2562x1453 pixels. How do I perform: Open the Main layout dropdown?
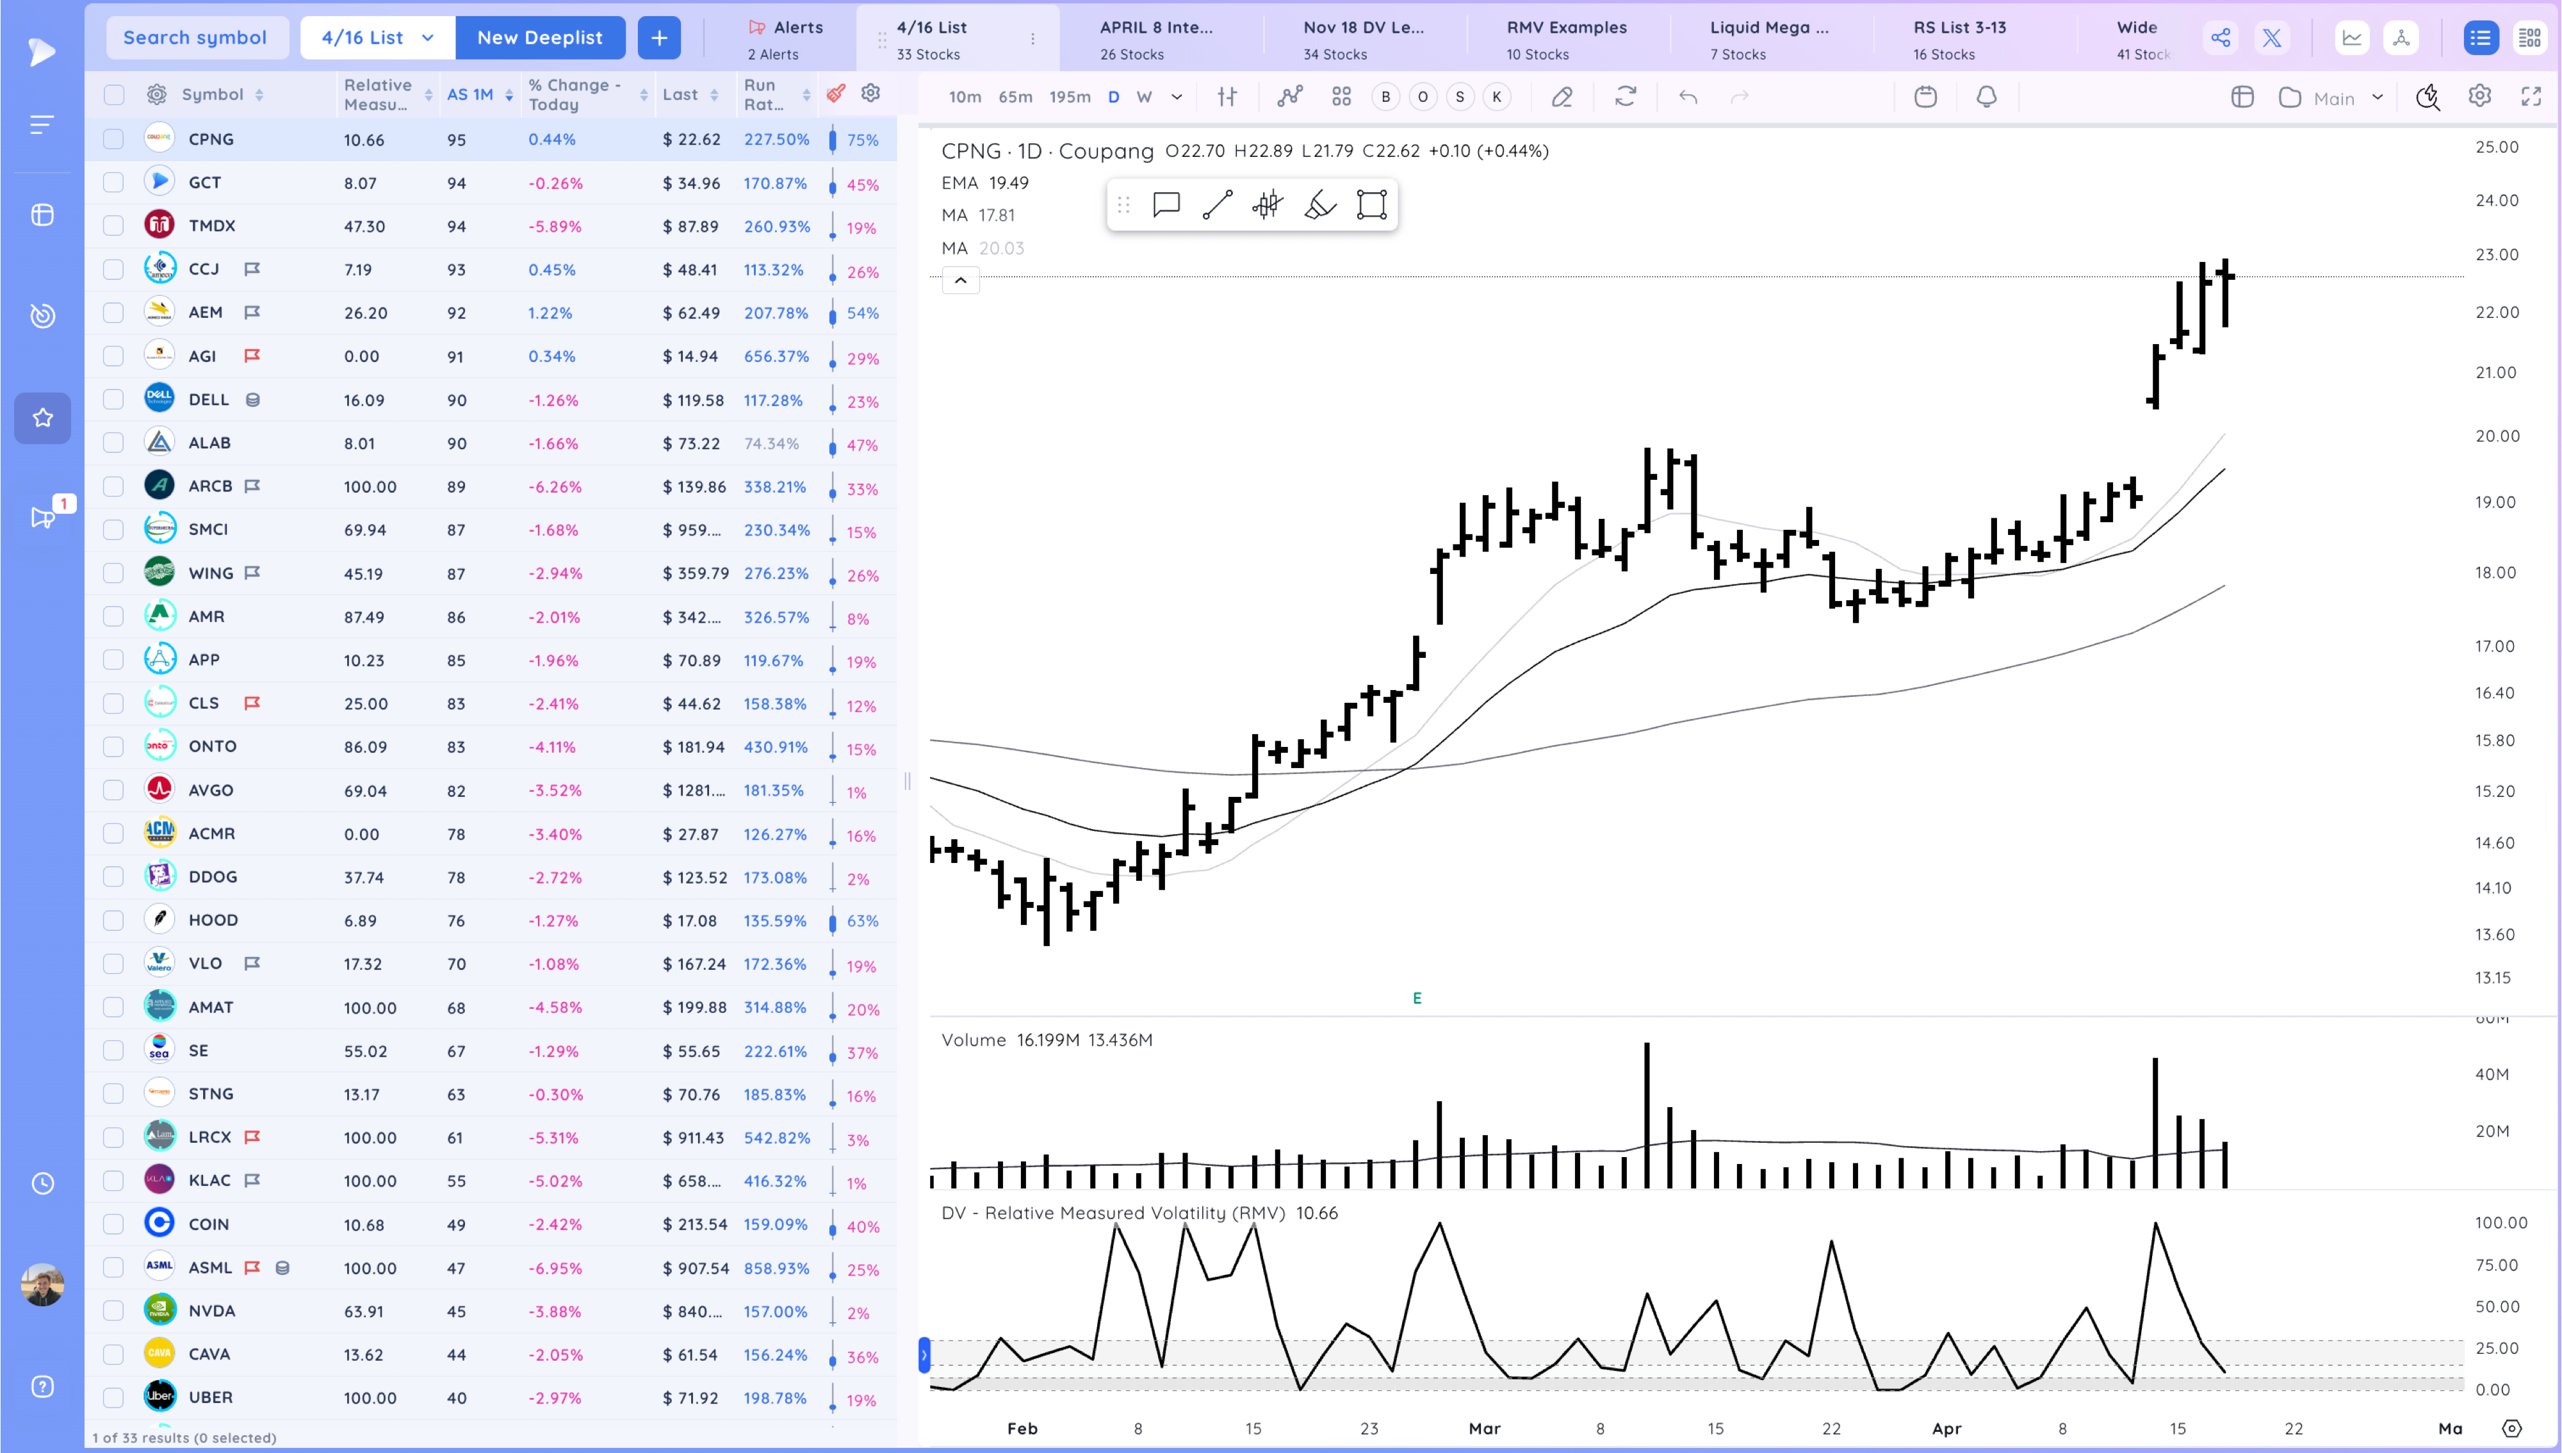click(2333, 98)
